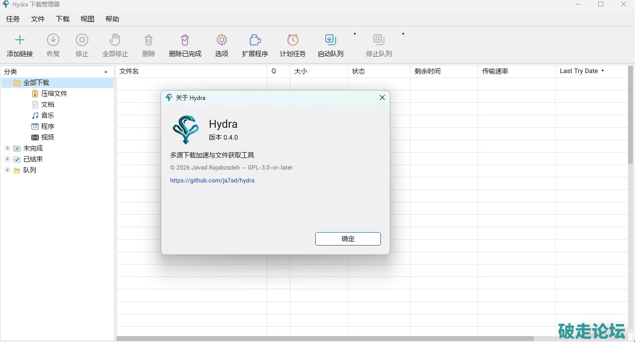Open Options (选项) gear icon
The height and width of the screenshot is (342, 635).
click(x=222, y=40)
